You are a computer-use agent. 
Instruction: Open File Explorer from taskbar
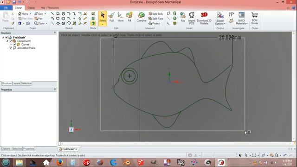click(19, 162)
